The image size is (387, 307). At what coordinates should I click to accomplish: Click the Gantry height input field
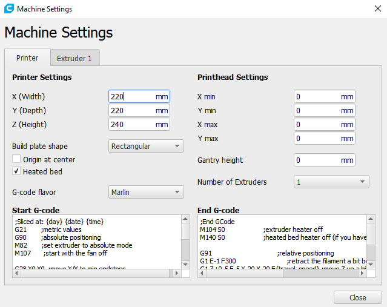pyautogui.click(x=317, y=160)
